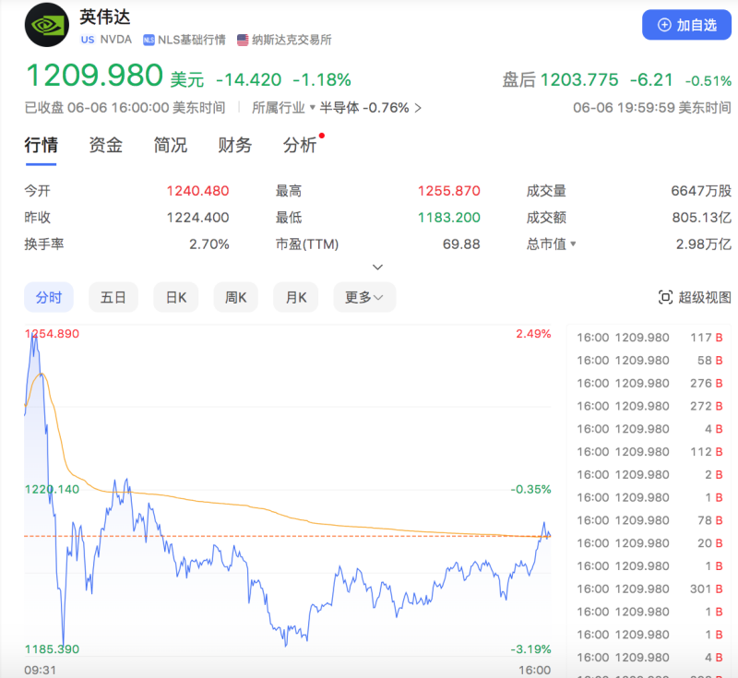Click trade row with volume 276
This screenshot has height=678, width=738.
[649, 383]
